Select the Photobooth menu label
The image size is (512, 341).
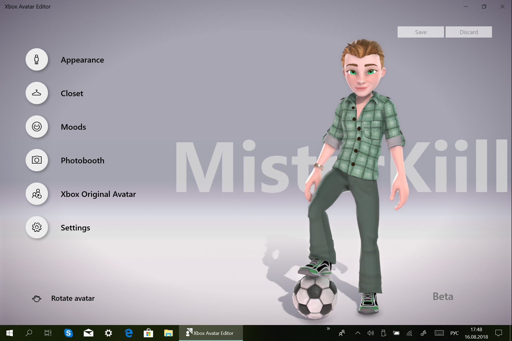(x=83, y=161)
